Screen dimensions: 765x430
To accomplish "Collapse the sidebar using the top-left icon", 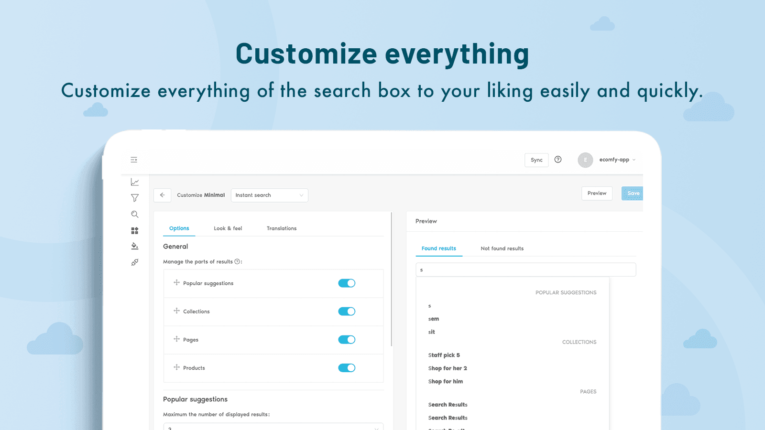I will pyautogui.click(x=134, y=159).
